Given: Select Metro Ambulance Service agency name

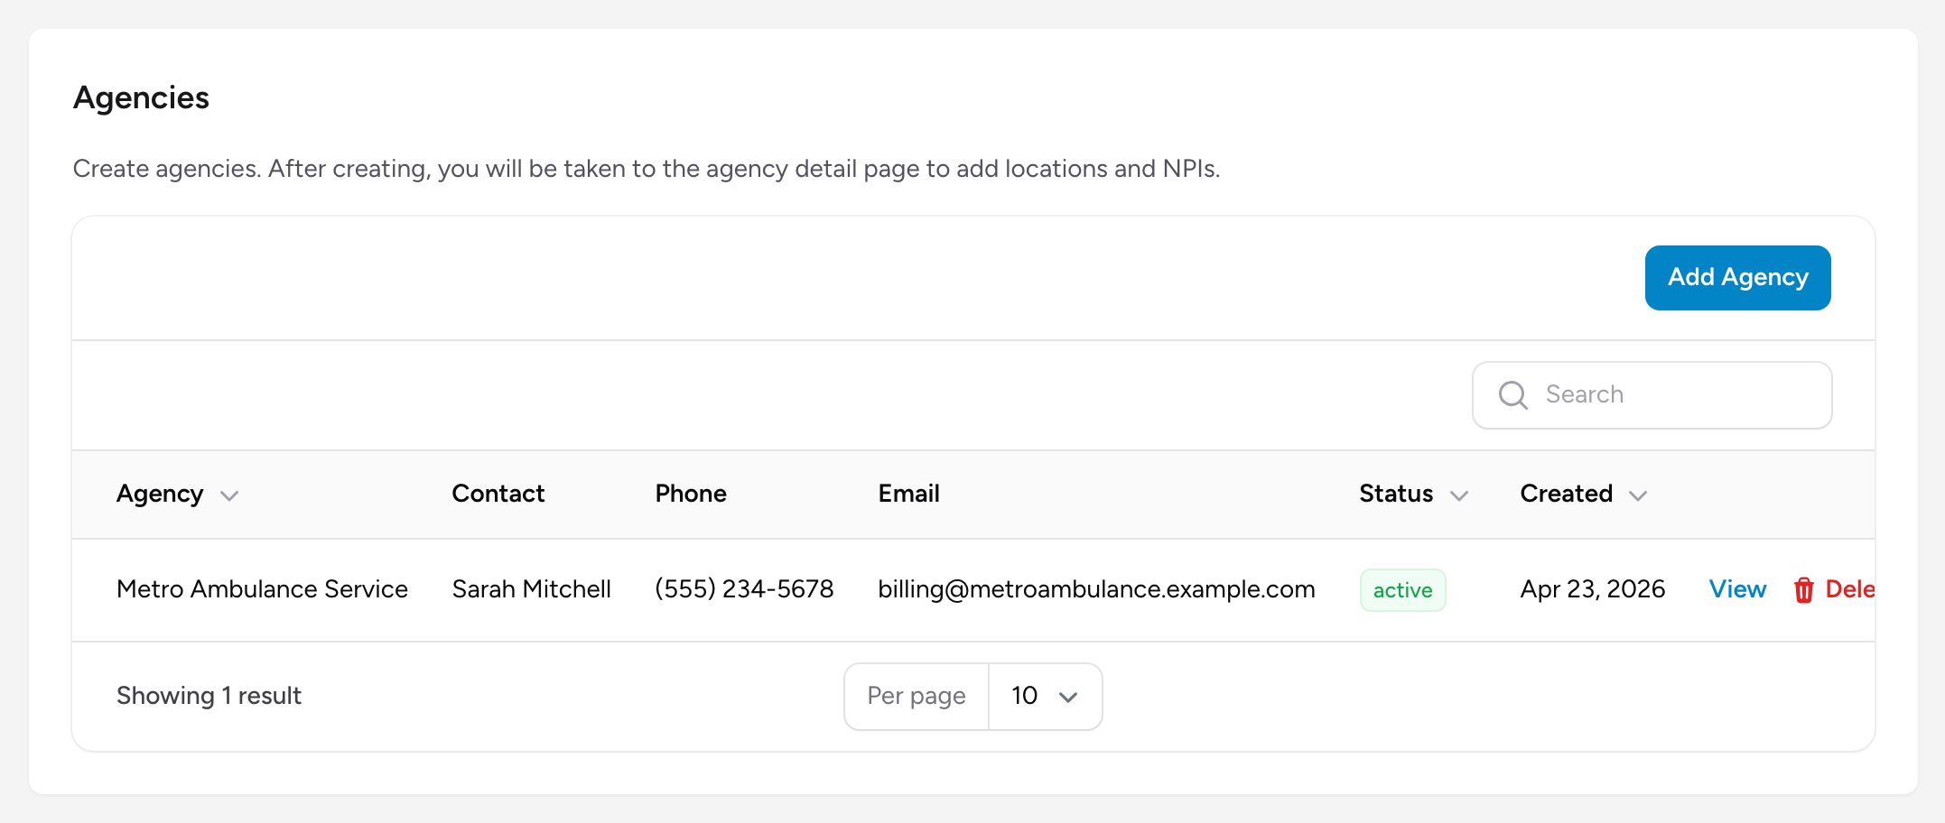Looking at the screenshot, I should (x=262, y=589).
